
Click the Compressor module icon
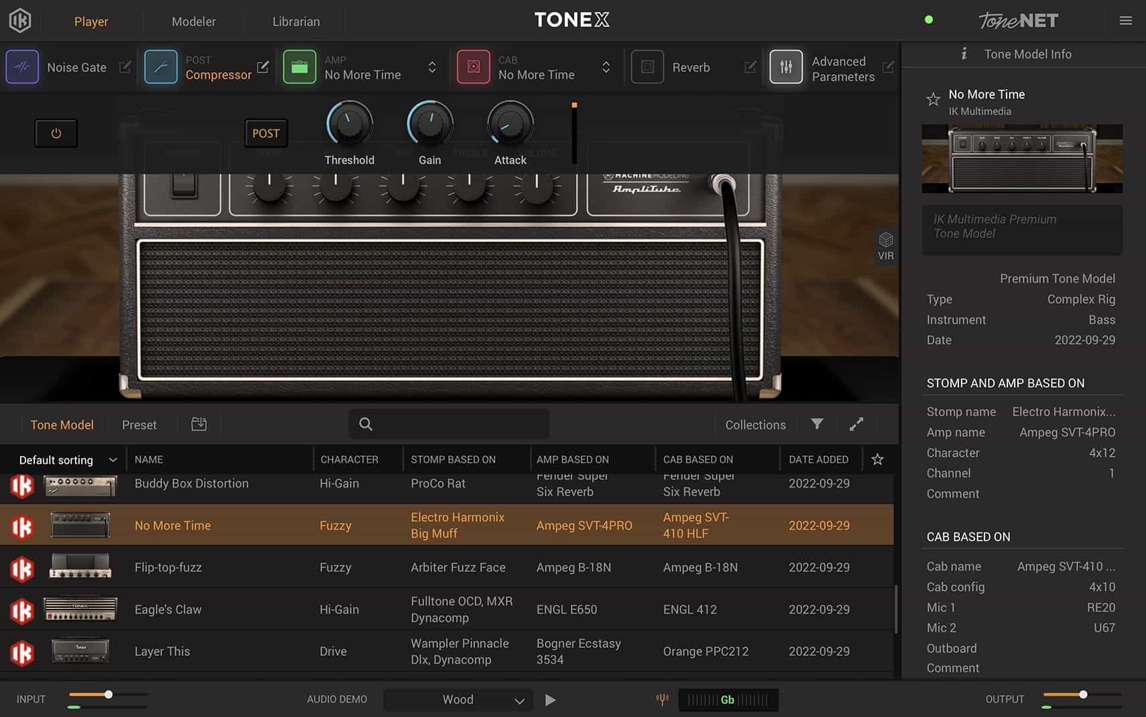[x=161, y=67]
